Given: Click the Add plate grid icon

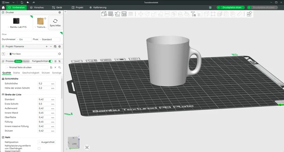Looking at the screenshot, I should coord(111,14).
